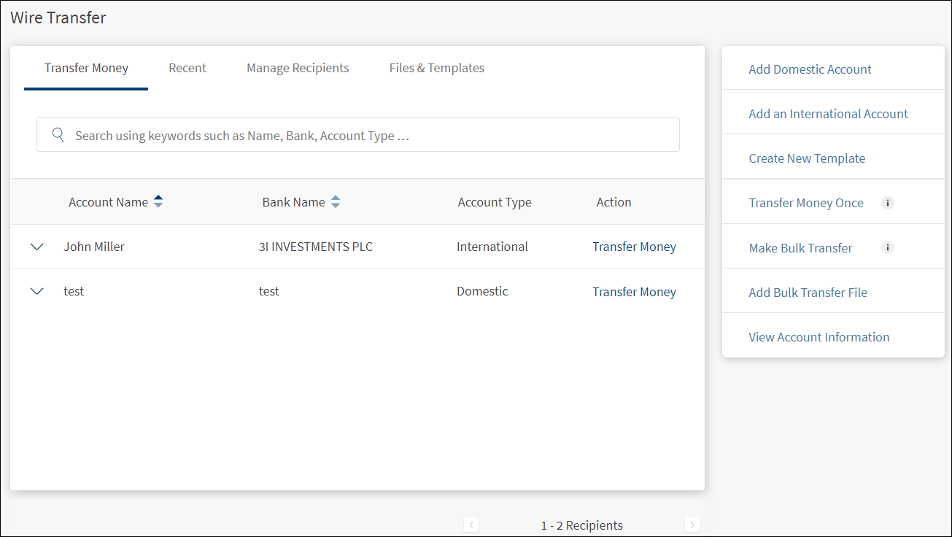Open the Manage Recipients tab
952x537 pixels.
(298, 68)
